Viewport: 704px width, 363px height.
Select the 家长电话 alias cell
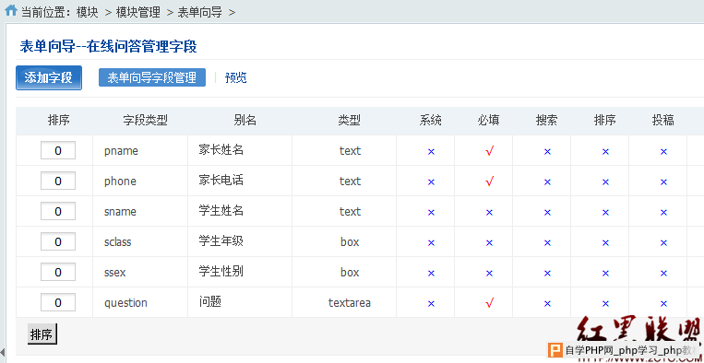click(x=221, y=181)
